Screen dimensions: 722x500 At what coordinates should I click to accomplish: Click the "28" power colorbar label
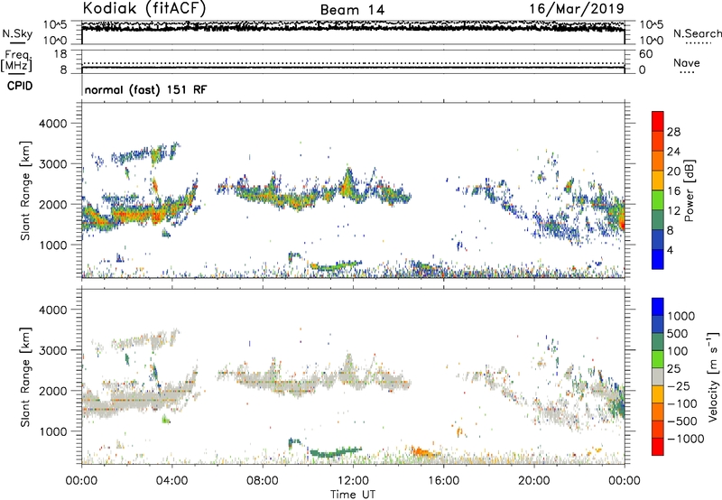673,132
